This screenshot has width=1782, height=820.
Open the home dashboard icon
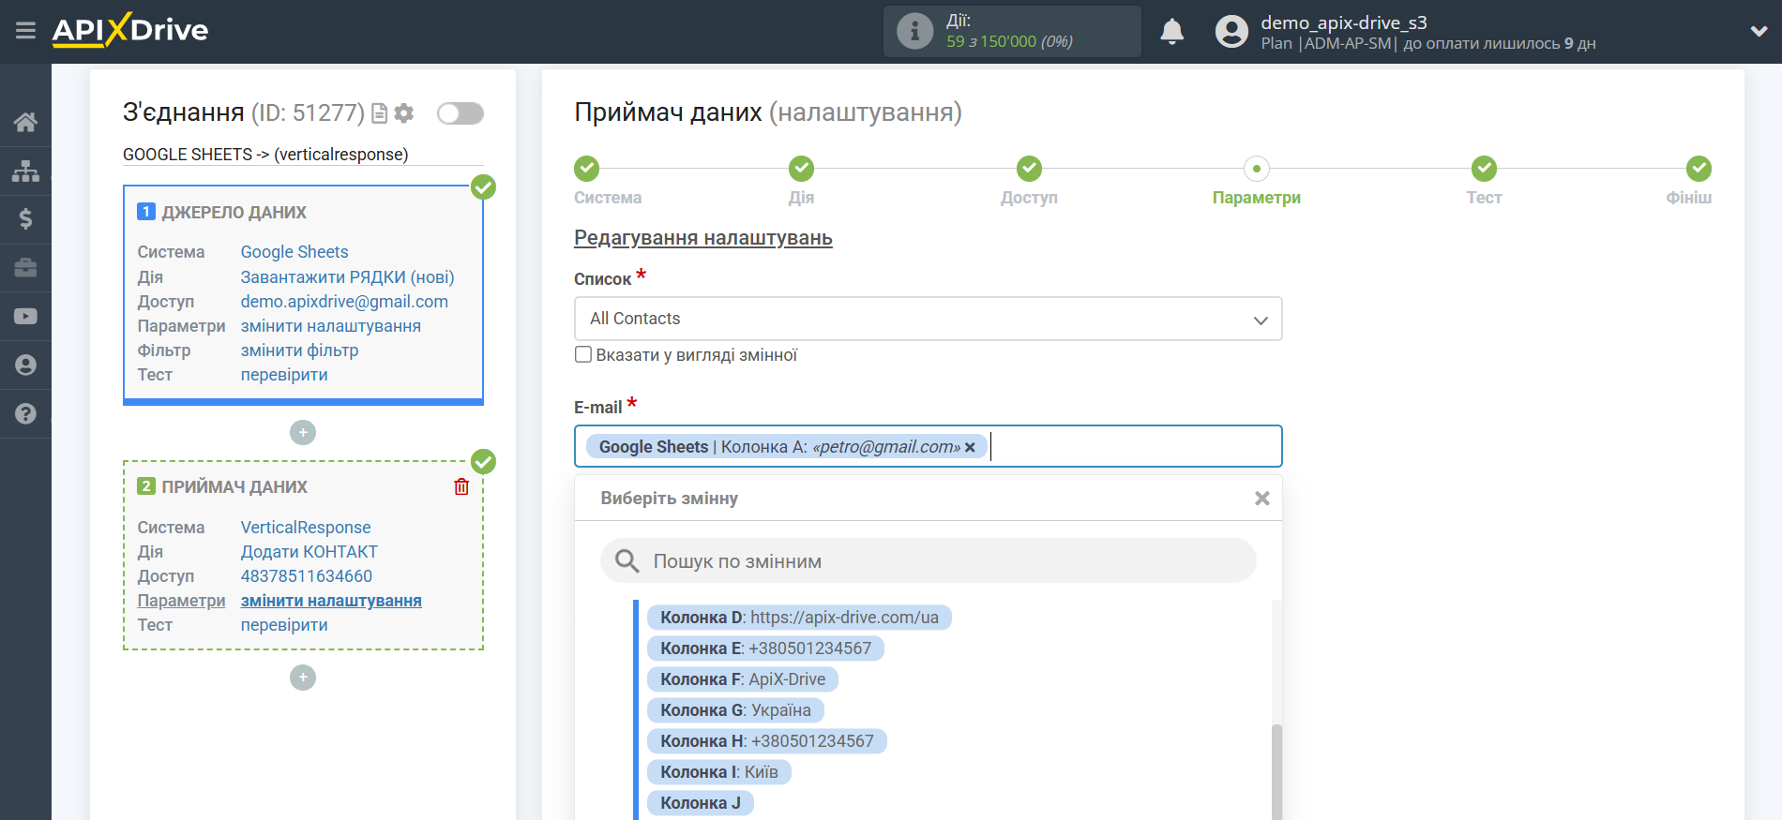[x=25, y=122]
